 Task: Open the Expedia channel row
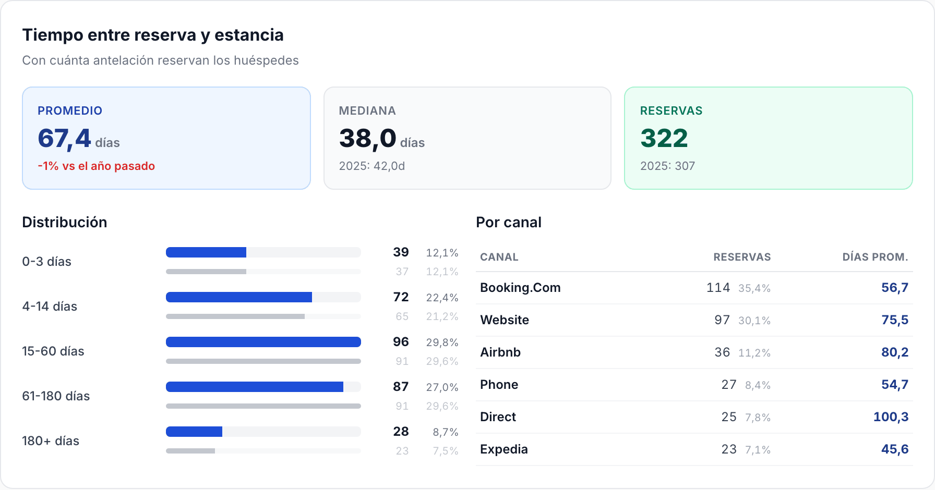click(x=694, y=449)
